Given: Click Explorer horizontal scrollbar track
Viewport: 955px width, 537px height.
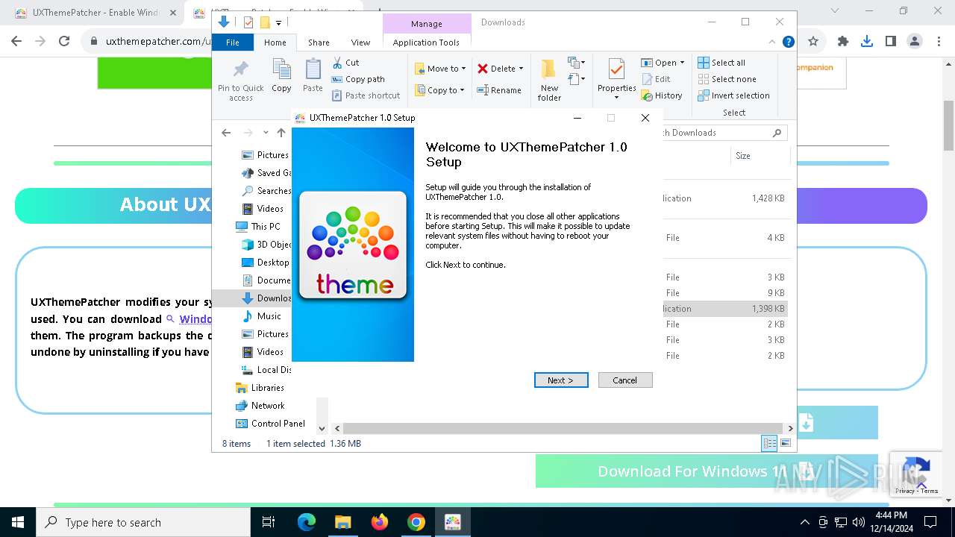Looking at the screenshot, I should 563,428.
